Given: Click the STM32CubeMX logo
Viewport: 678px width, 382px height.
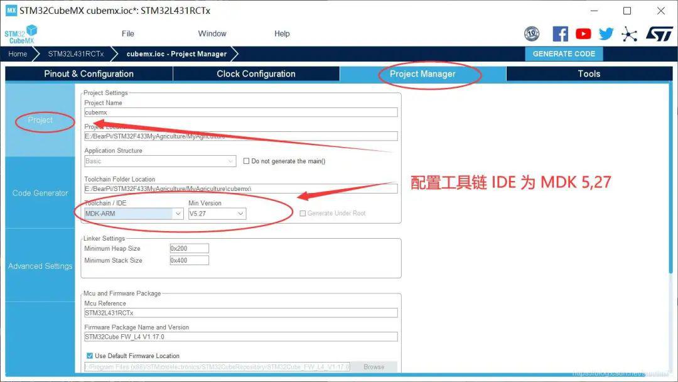Looking at the screenshot, I should 21,34.
